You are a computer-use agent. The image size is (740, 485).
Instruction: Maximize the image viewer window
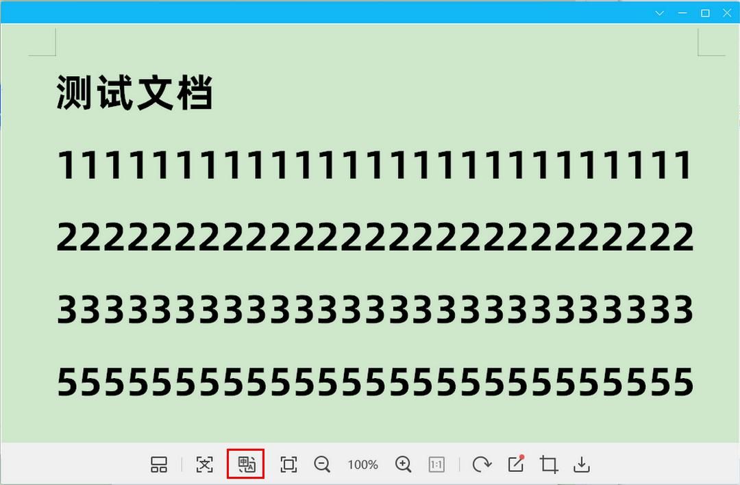(x=704, y=12)
